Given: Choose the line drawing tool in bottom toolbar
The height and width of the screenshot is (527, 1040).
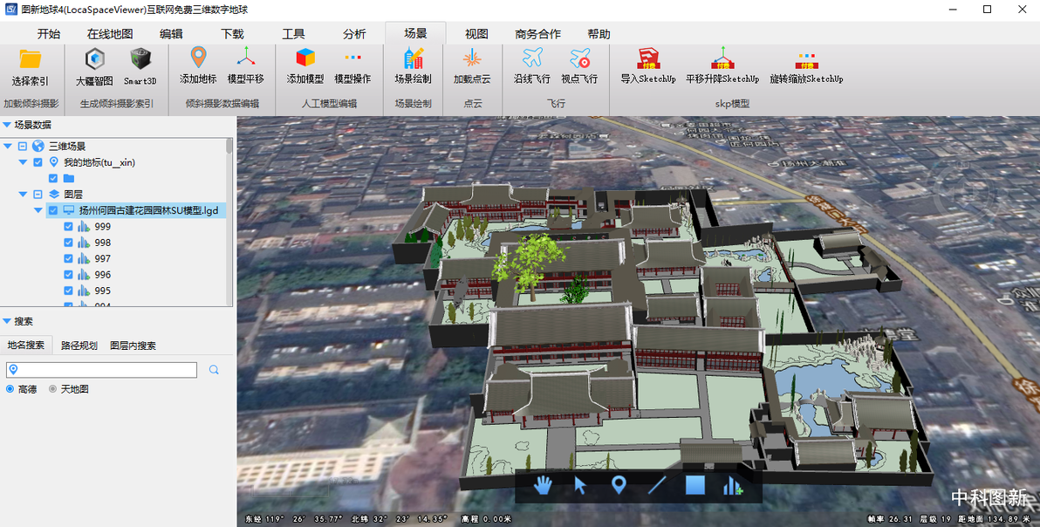Looking at the screenshot, I should click(x=657, y=485).
